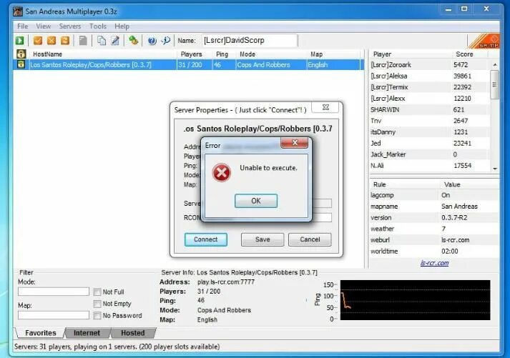Switch to the Internet tab
Image resolution: width=510 pixels, height=358 pixels.
87,333
